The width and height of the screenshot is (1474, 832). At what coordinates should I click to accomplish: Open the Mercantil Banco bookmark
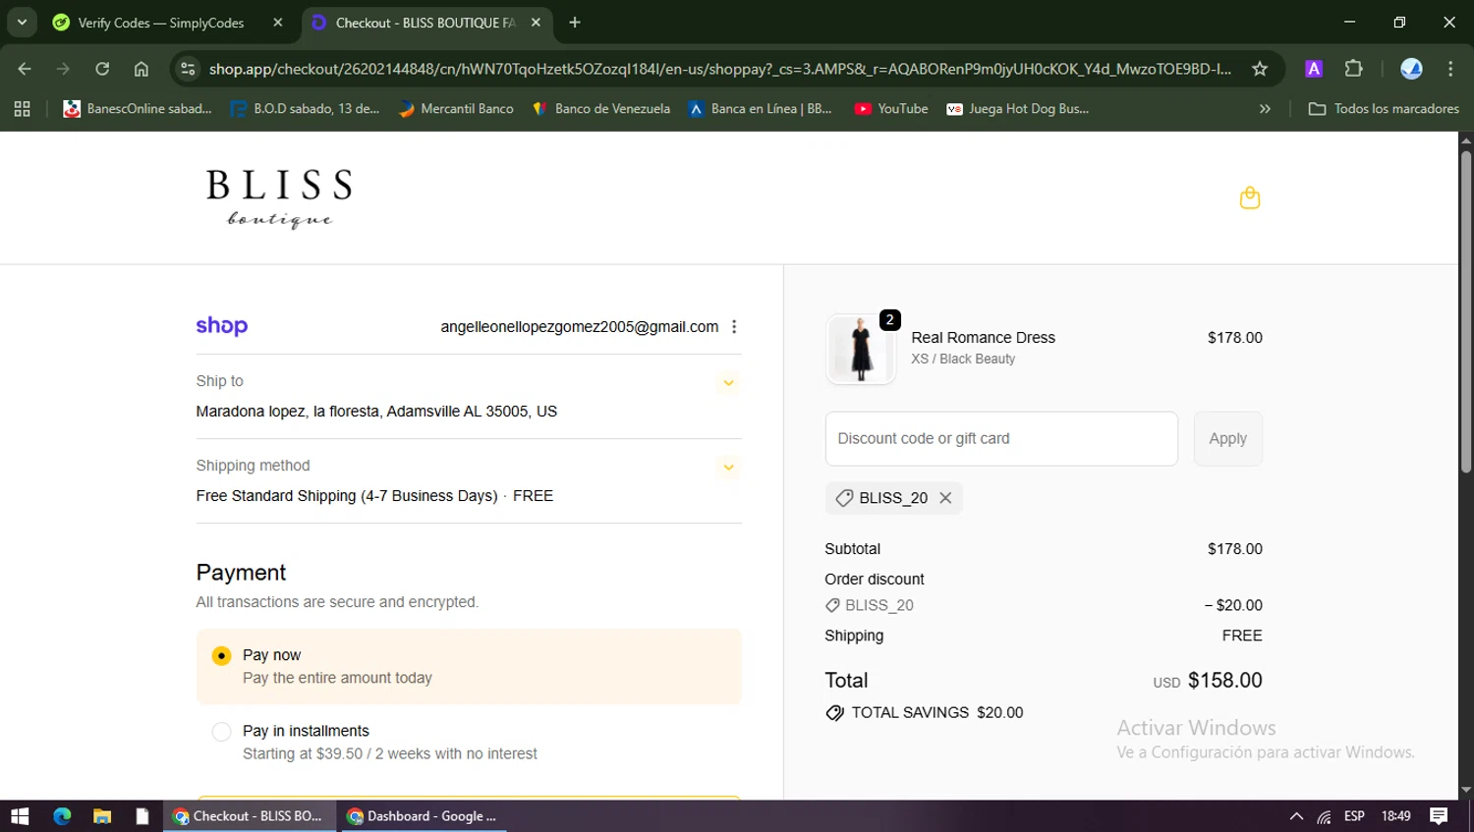(x=456, y=109)
